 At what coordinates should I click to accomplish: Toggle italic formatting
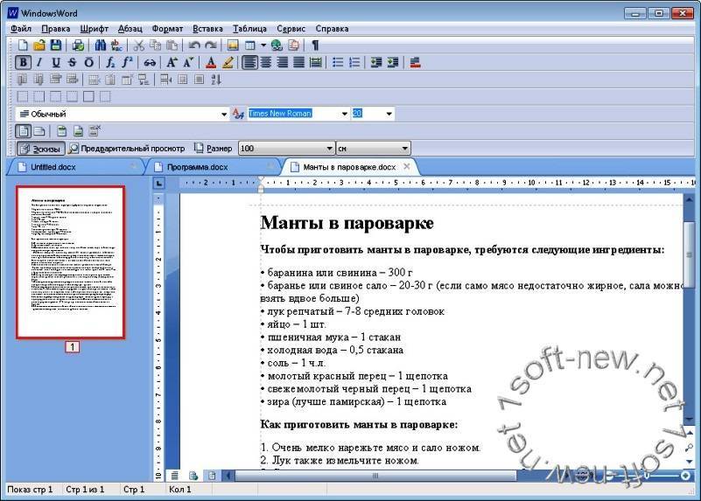coord(39,62)
